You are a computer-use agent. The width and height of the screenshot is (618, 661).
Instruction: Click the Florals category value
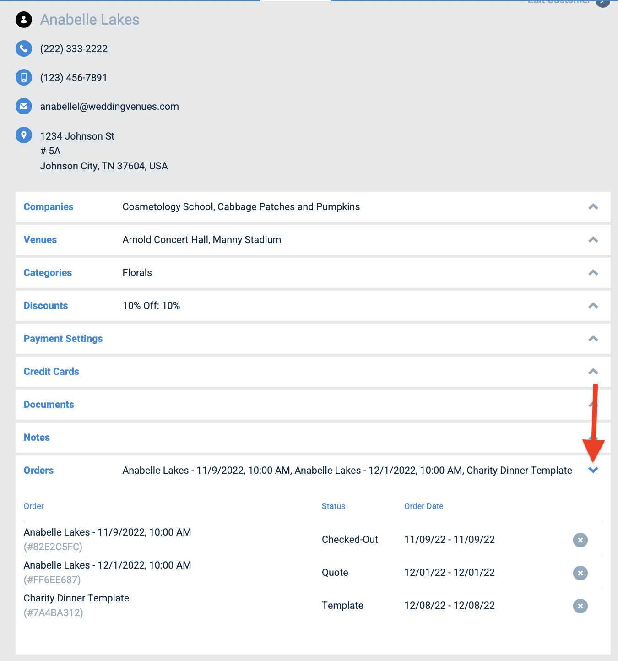point(137,273)
